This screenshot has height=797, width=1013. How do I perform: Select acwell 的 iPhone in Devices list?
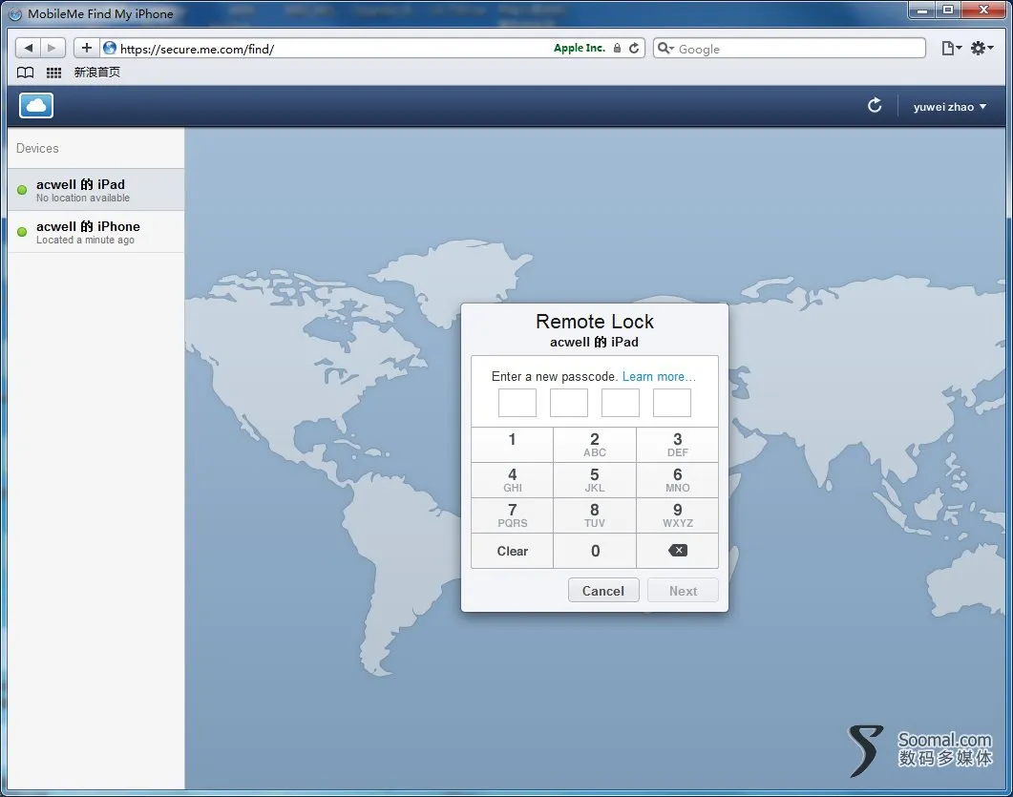click(x=95, y=232)
